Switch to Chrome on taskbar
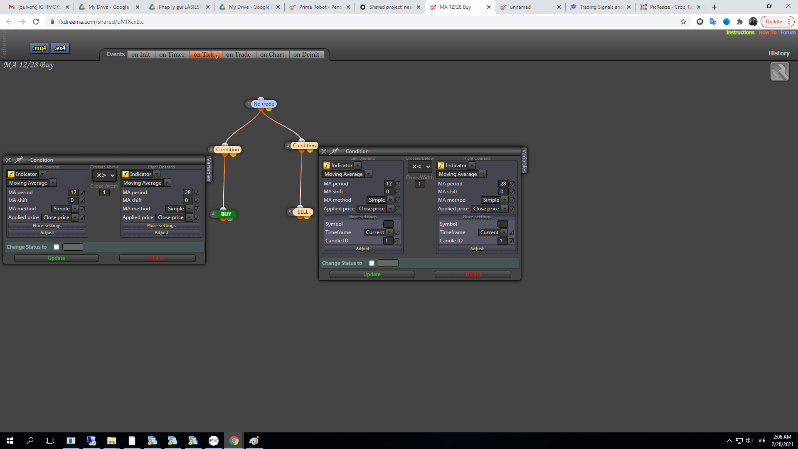This screenshot has height=449, width=798. (234, 441)
